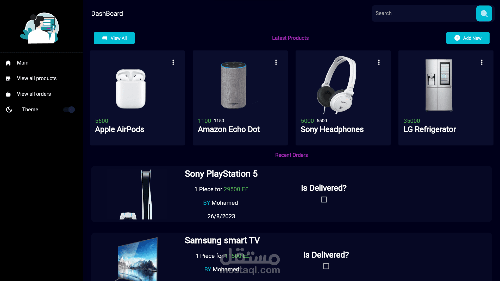Check Is Delivered for Samsung smart TV
This screenshot has height=281, width=500.
(326, 266)
